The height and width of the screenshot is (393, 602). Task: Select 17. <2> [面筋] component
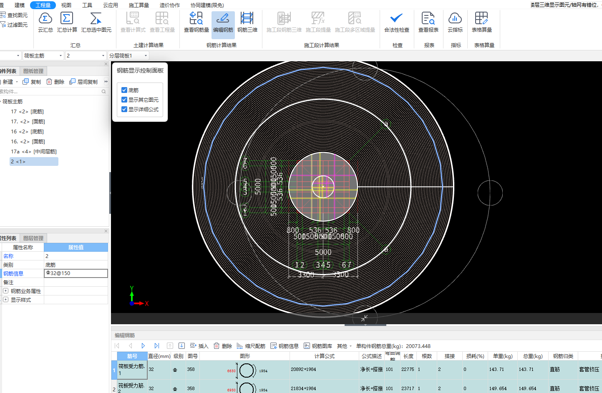[x=28, y=122]
